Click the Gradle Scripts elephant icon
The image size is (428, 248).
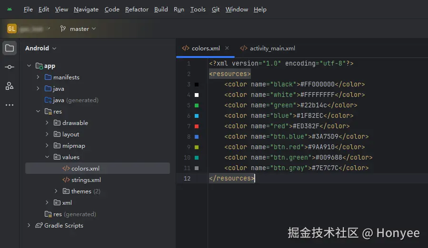[39, 225]
